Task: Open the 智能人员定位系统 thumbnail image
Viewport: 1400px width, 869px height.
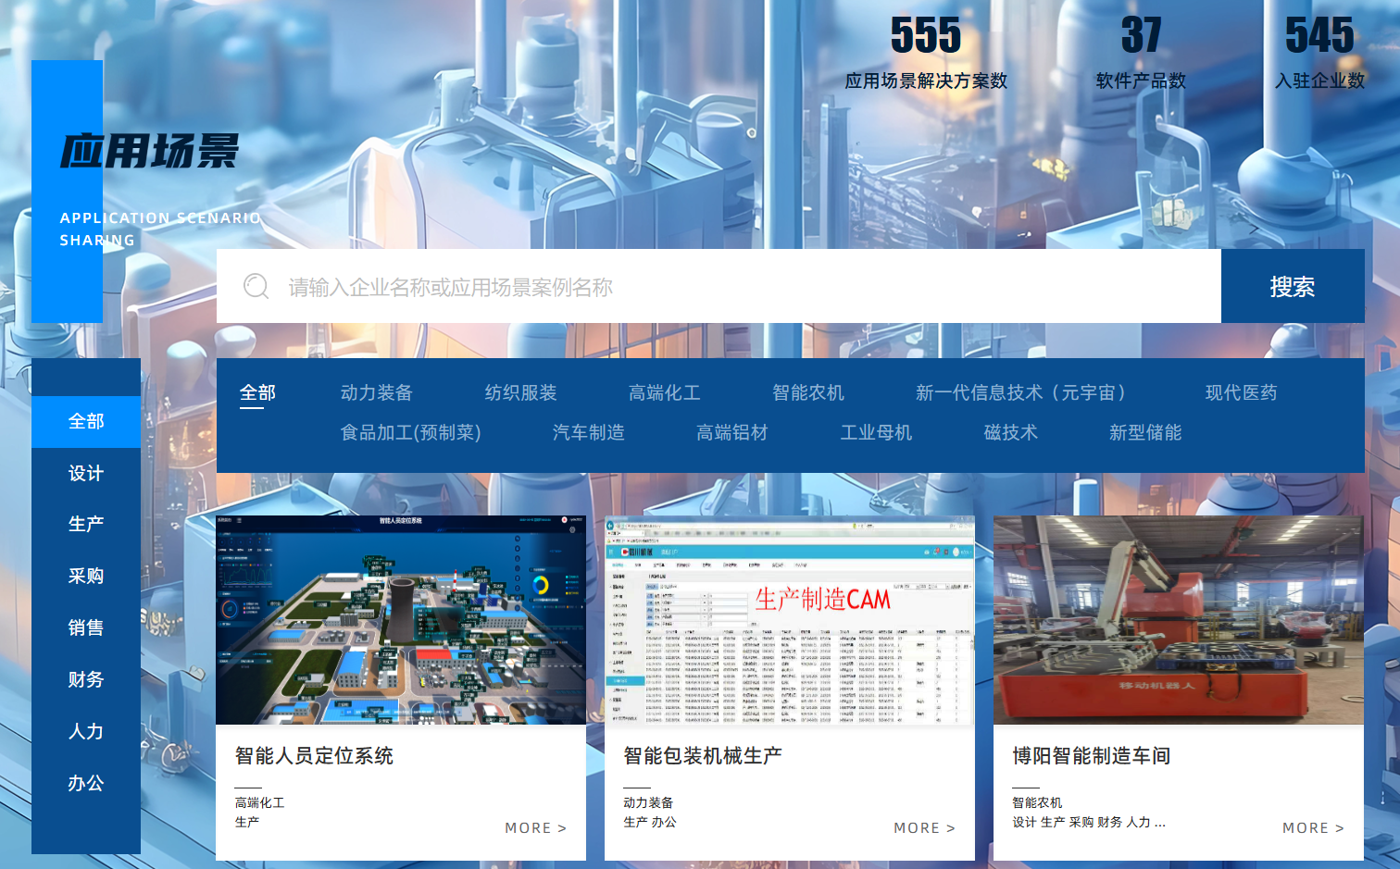Action: (401, 620)
